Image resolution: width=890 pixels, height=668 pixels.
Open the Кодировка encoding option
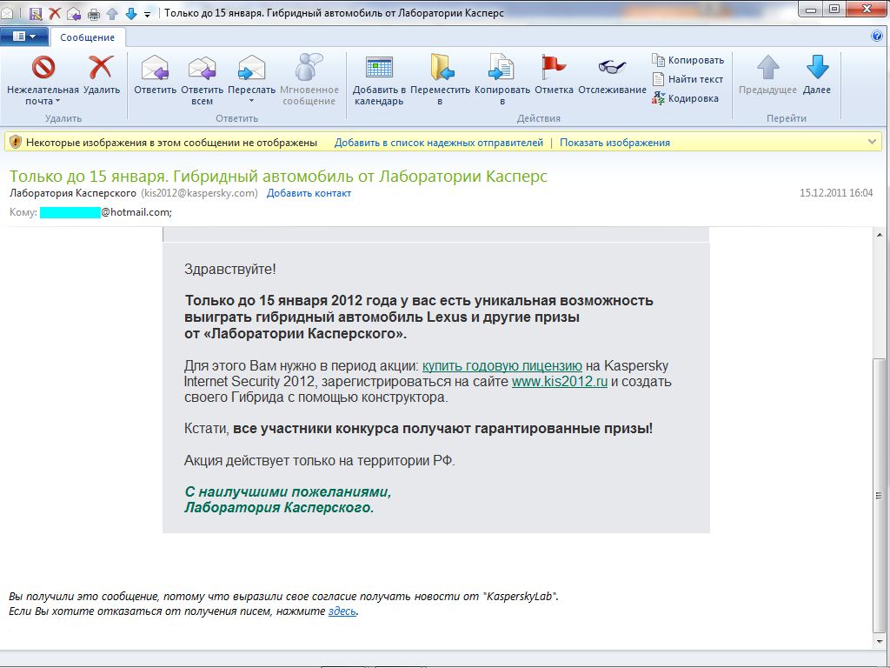[686, 98]
